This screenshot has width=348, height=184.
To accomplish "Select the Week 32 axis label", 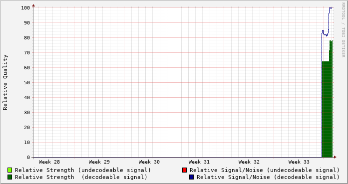I will (x=249, y=162).
